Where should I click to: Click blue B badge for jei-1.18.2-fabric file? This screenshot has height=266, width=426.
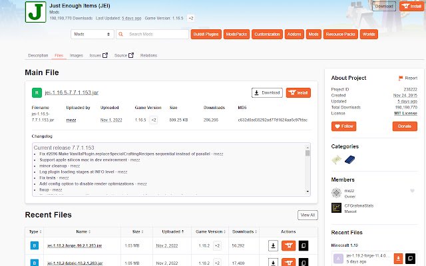(x=34, y=263)
